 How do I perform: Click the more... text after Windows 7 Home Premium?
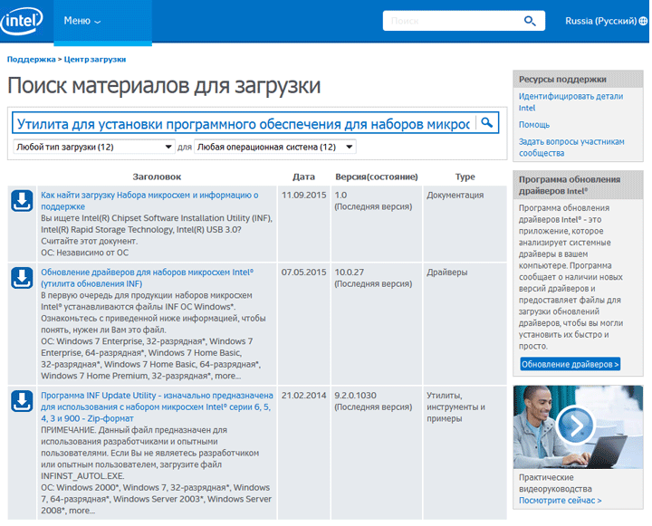[x=228, y=376]
